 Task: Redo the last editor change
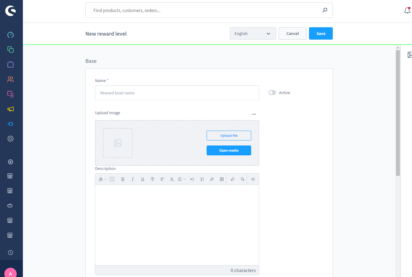pyautogui.click(x=242, y=179)
